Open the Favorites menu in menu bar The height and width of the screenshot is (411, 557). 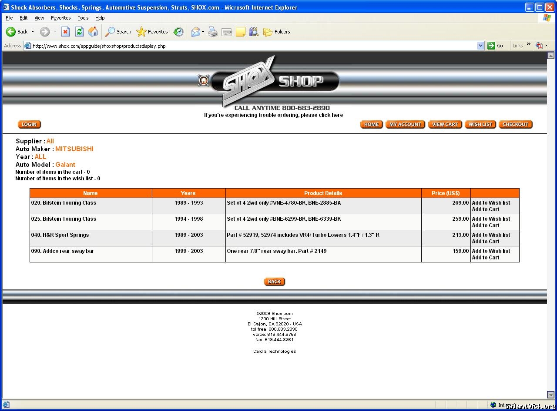[60, 18]
